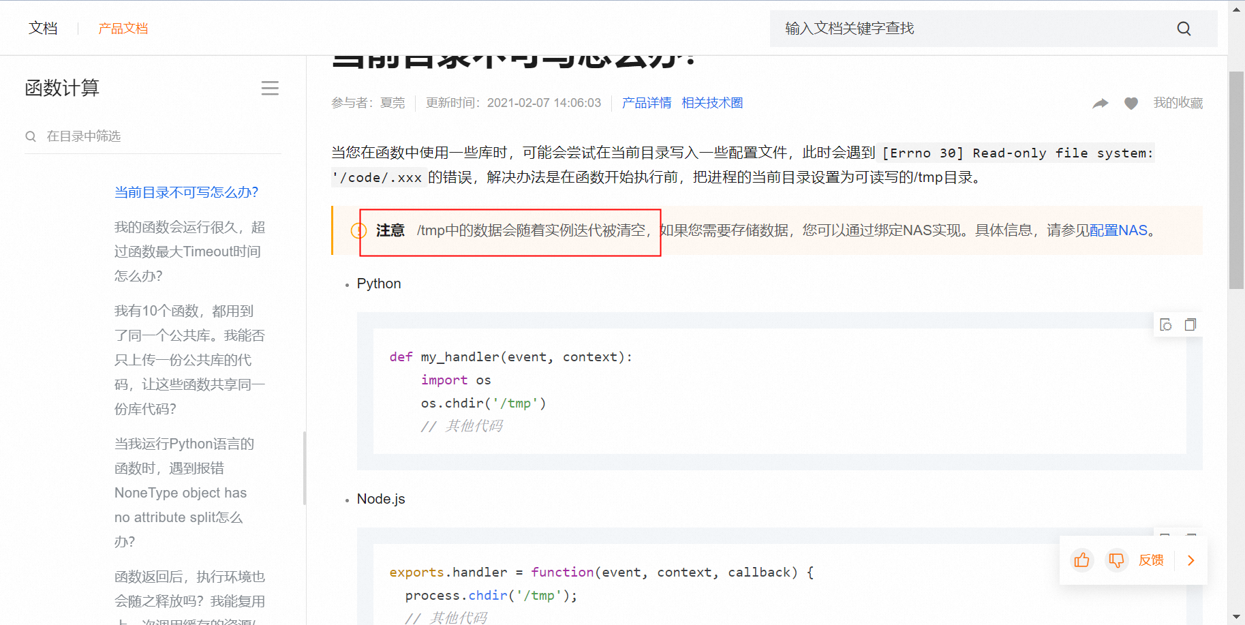Open 产品详情 link
The image size is (1245, 625).
[x=647, y=103]
